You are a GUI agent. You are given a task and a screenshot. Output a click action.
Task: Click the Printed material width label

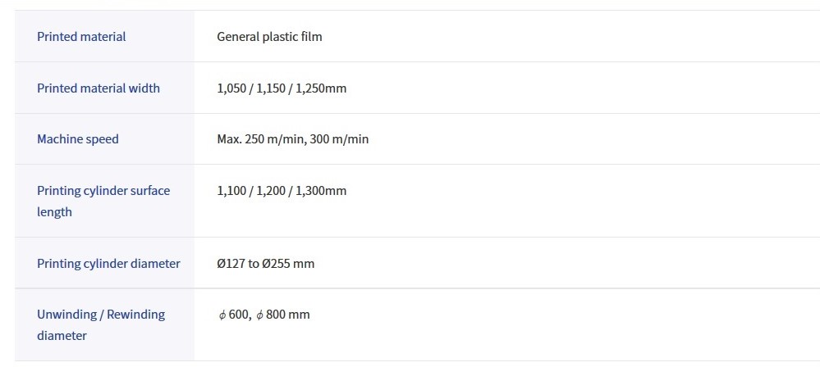98,88
